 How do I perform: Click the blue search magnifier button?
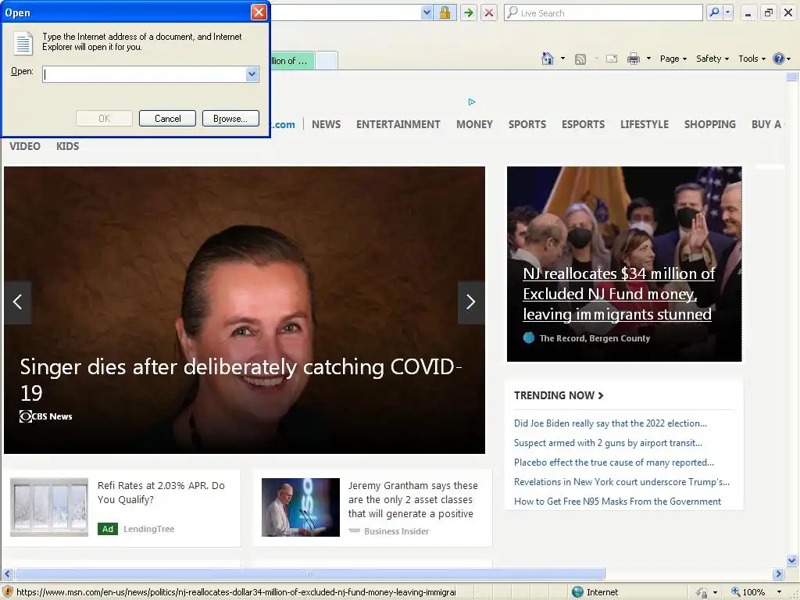tap(714, 12)
